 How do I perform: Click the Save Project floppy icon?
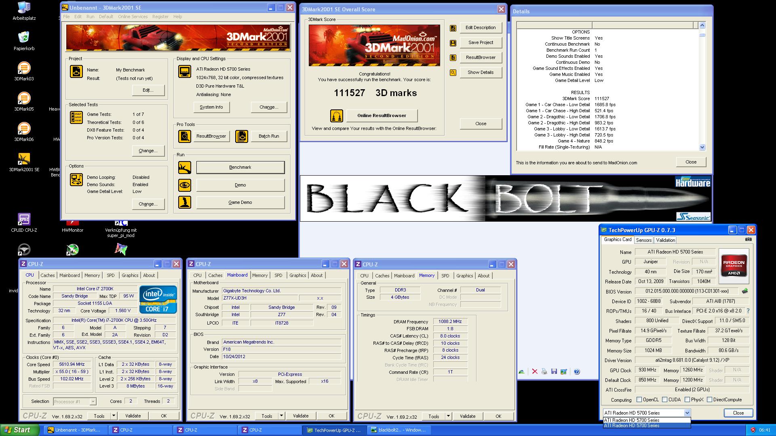point(453,43)
